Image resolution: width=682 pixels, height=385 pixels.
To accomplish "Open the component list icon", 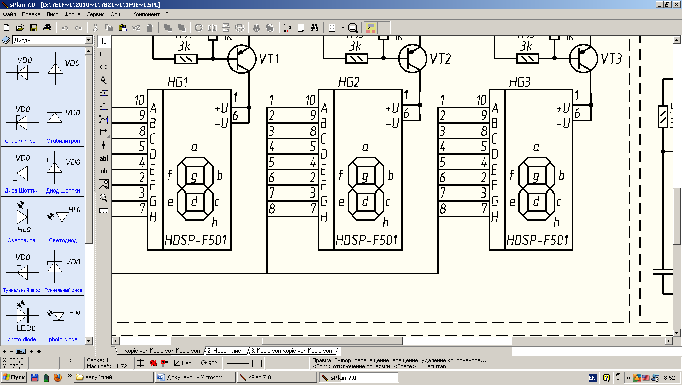I will click(x=301, y=28).
